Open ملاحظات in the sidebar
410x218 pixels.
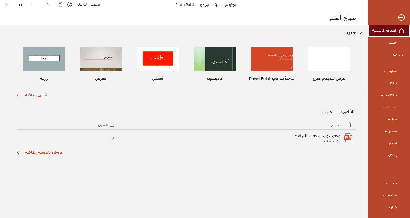(390, 195)
